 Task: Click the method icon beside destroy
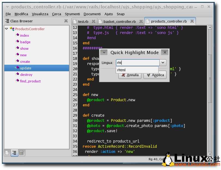tap(17, 75)
